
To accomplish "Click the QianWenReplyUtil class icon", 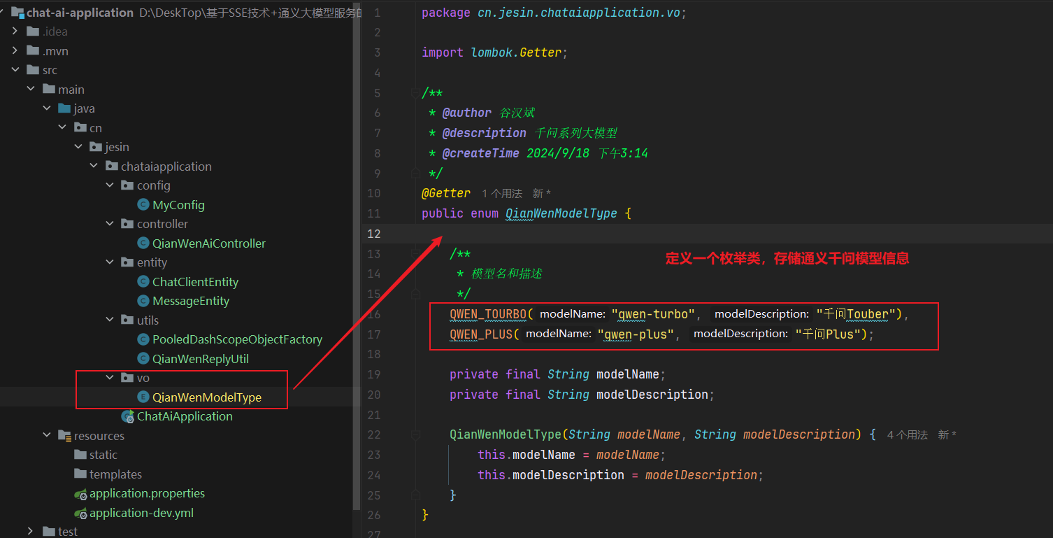I will pyautogui.click(x=143, y=359).
